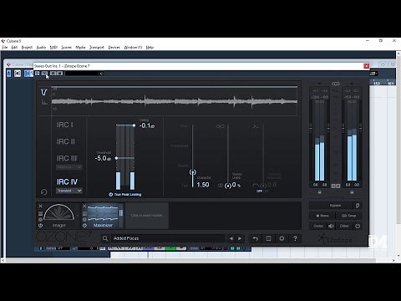Toggle the output meter lock icon
Screen dimensions: 401x301
352,192
